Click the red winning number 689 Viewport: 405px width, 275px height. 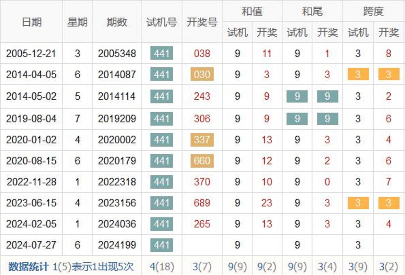point(202,203)
